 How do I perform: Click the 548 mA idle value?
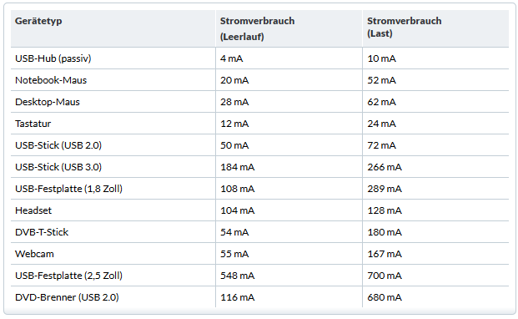[238, 276]
